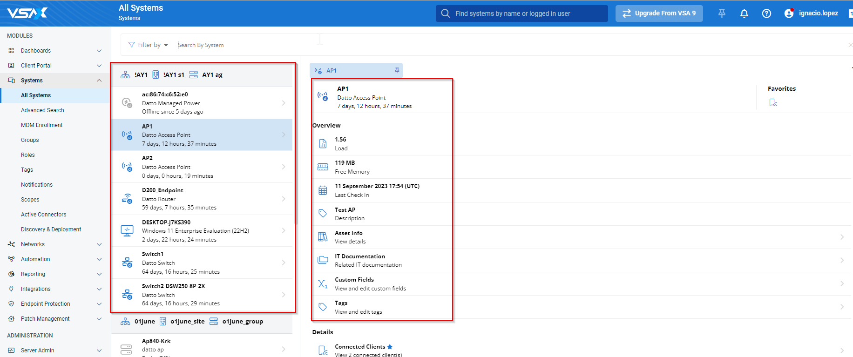
Task: Open the Filter by dropdown
Action: coord(149,45)
